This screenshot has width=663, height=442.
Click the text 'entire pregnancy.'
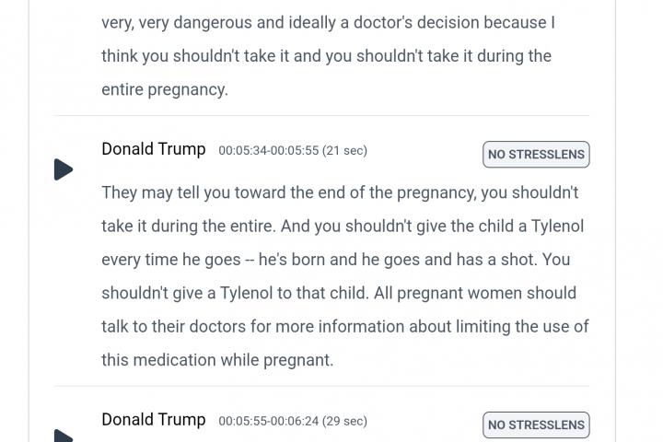[x=165, y=90]
